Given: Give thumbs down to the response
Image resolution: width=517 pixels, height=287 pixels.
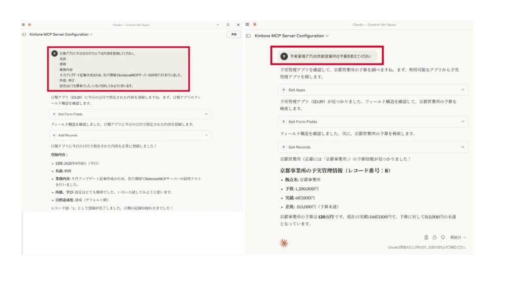Looking at the screenshot, I should click(x=443, y=237).
